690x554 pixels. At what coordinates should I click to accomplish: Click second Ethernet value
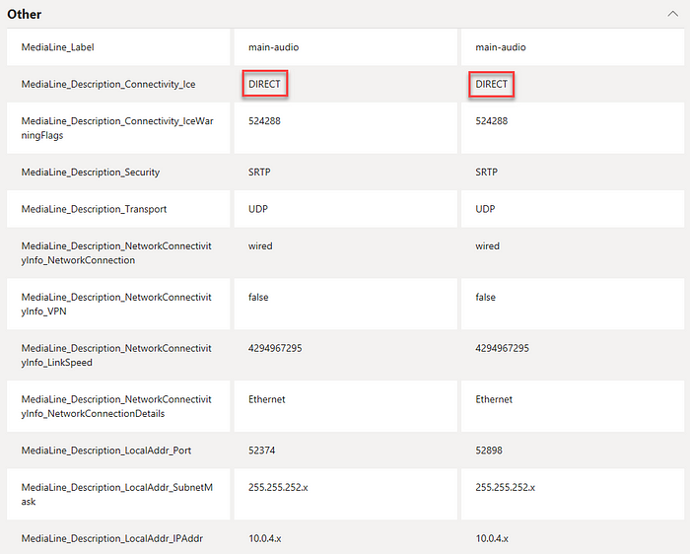[x=494, y=399]
